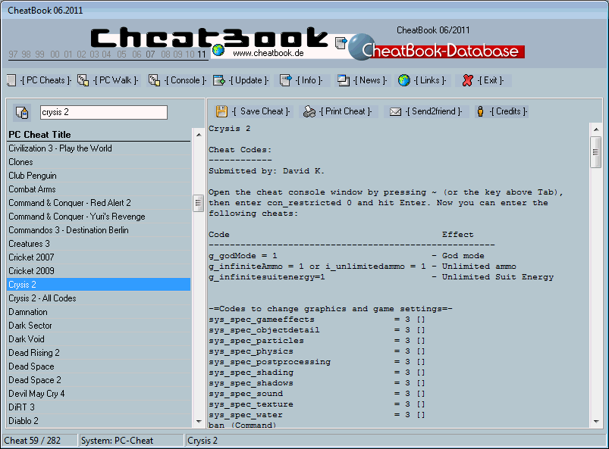Send cheat to a friend via envelope icon
Viewport: 609px width, 449px height.
(395, 111)
